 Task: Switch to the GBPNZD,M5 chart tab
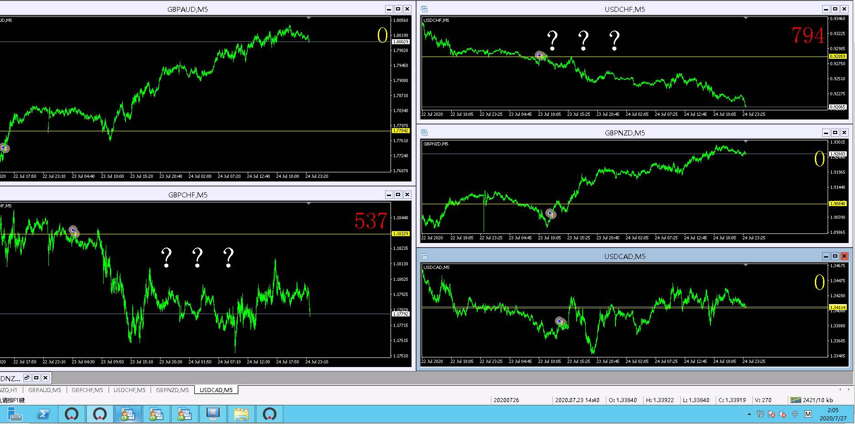[172, 390]
